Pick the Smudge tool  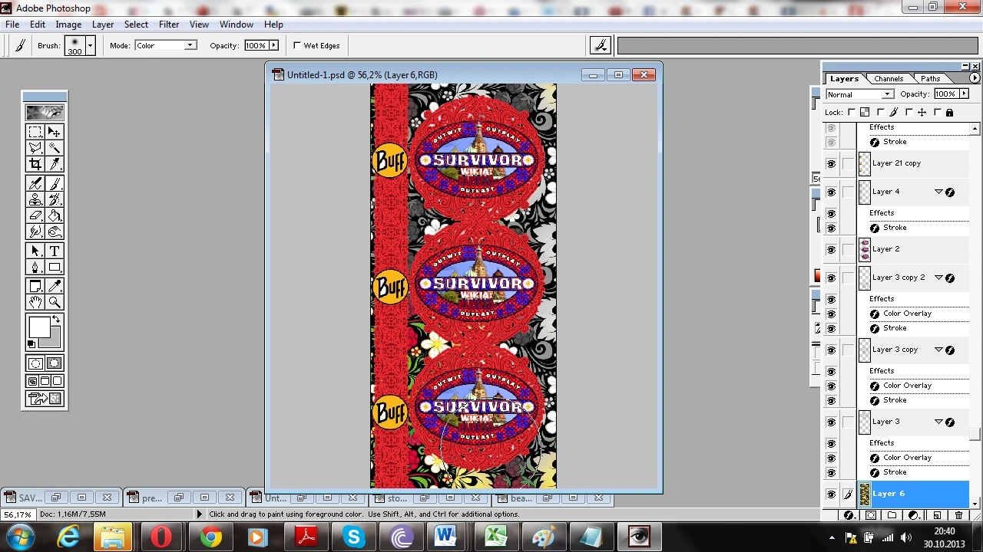(35, 232)
